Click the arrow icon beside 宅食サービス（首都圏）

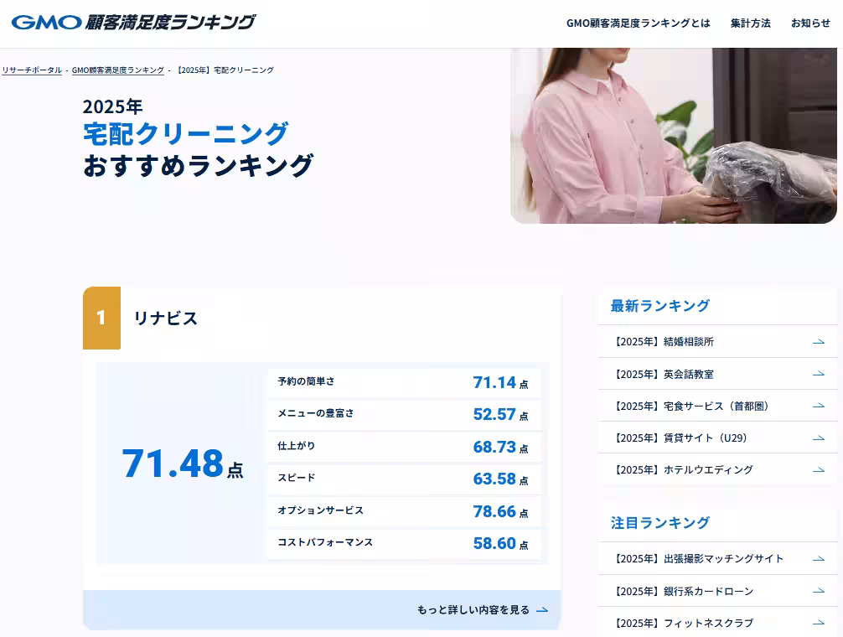point(818,406)
